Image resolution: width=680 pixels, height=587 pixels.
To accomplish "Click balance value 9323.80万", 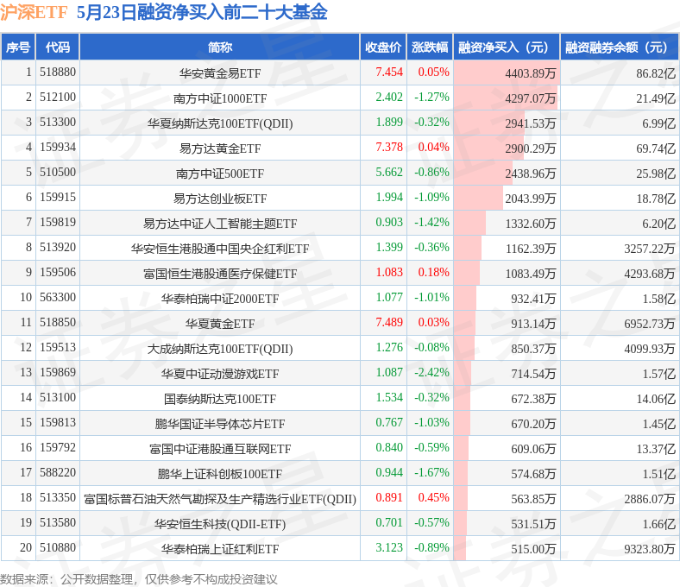I will [649, 549].
